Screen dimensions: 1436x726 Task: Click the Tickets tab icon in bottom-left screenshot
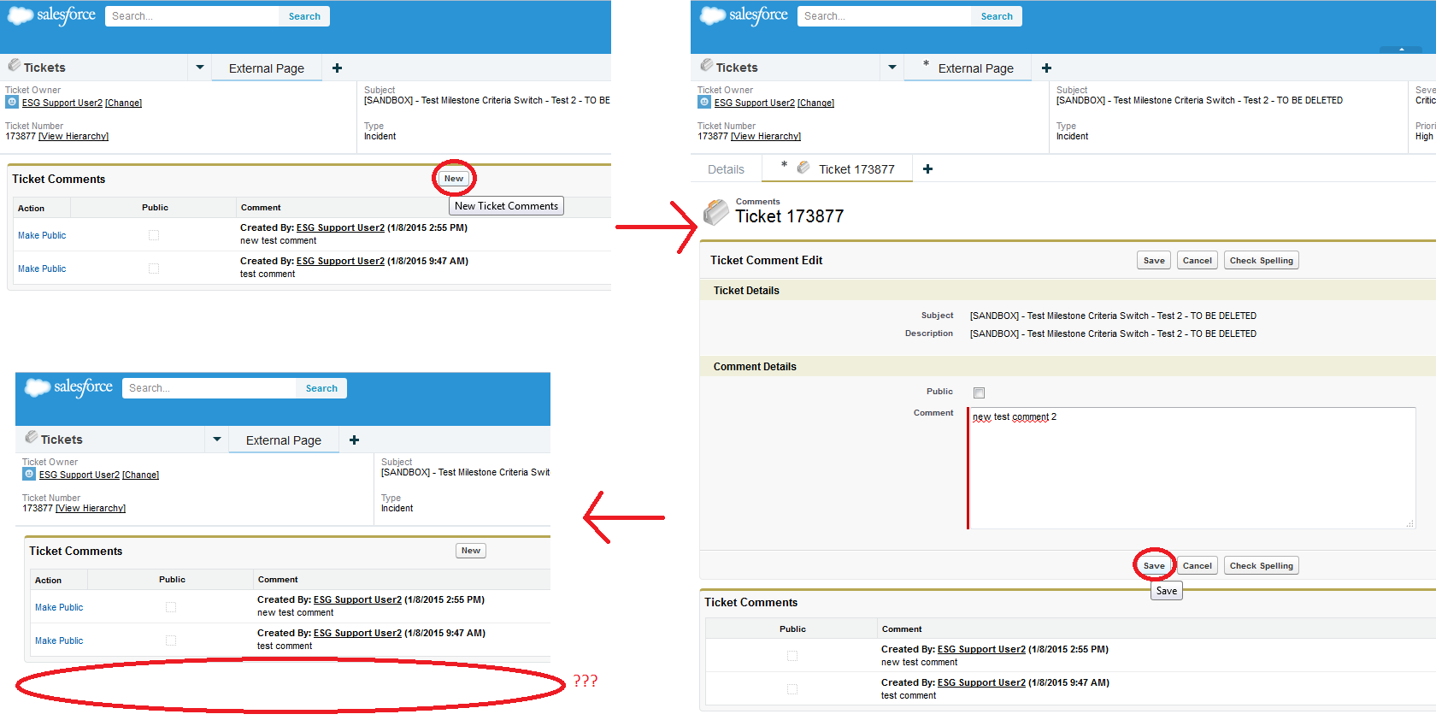[x=31, y=437]
